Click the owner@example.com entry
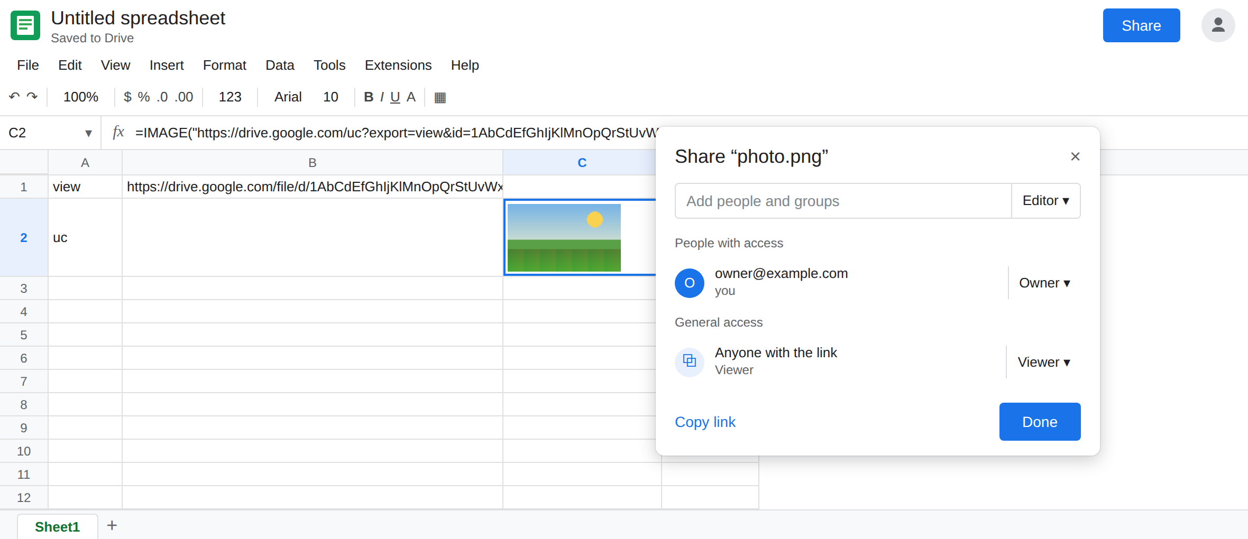 click(x=781, y=274)
